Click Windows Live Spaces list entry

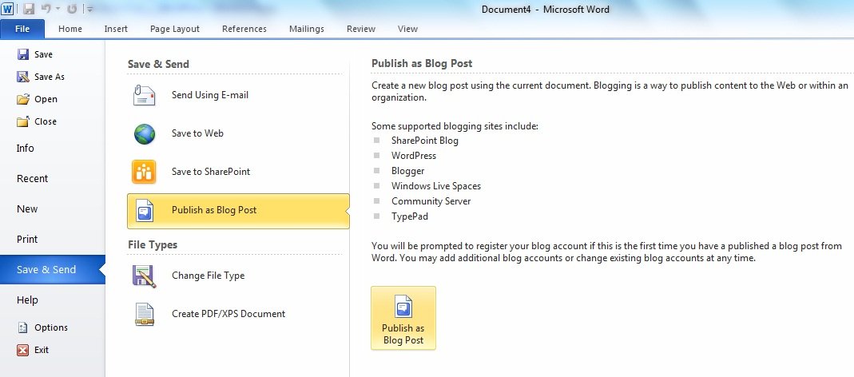click(x=436, y=186)
